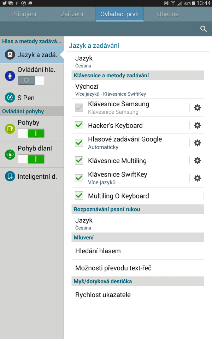Tap the Inteligentní d. eye icon
Image resolution: width=212 pixels, height=339 pixels.
coord(10,176)
